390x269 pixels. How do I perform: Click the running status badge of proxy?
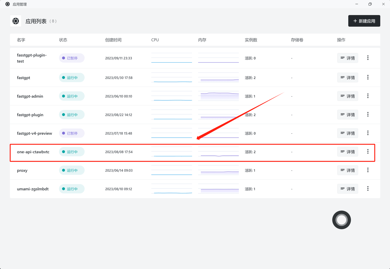click(72, 170)
